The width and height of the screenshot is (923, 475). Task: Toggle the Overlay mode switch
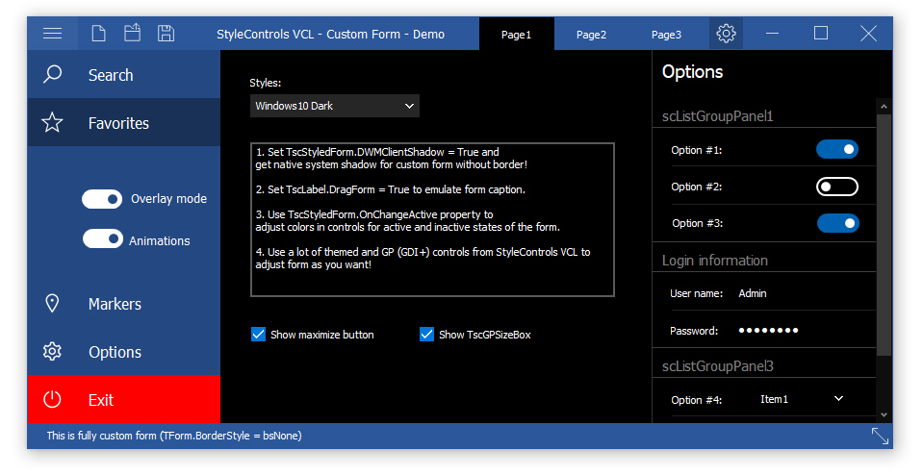pos(102,199)
